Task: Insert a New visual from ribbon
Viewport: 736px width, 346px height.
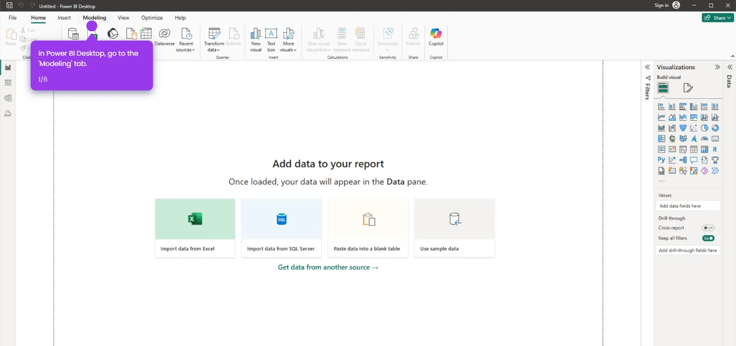Action: click(x=256, y=40)
